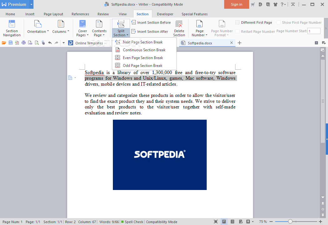Click Insert Section After
Image resolution: width=328 pixels, height=225 pixels.
pos(150,31)
